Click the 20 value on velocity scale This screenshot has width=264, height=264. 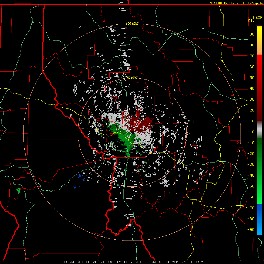(252, 110)
